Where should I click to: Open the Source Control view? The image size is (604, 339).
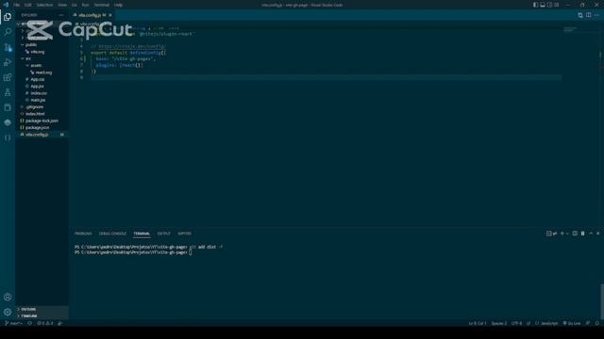tap(8, 47)
